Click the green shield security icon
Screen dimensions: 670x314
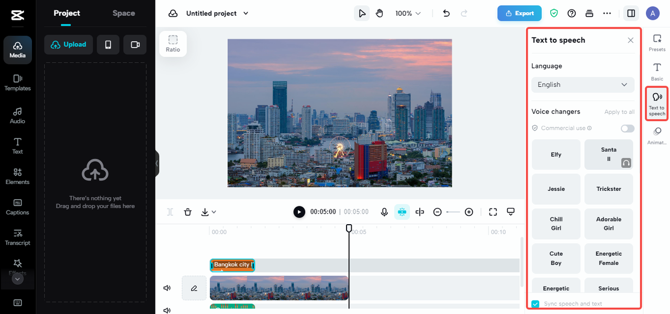pos(554,13)
